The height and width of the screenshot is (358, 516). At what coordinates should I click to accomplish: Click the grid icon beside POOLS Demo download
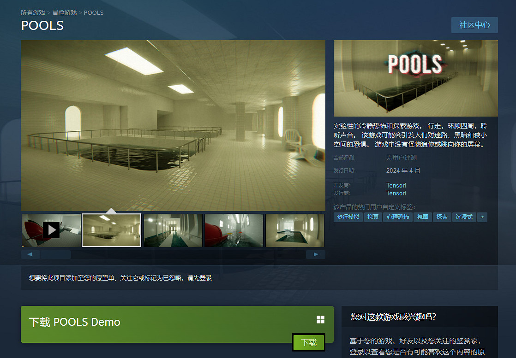point(320,319)
